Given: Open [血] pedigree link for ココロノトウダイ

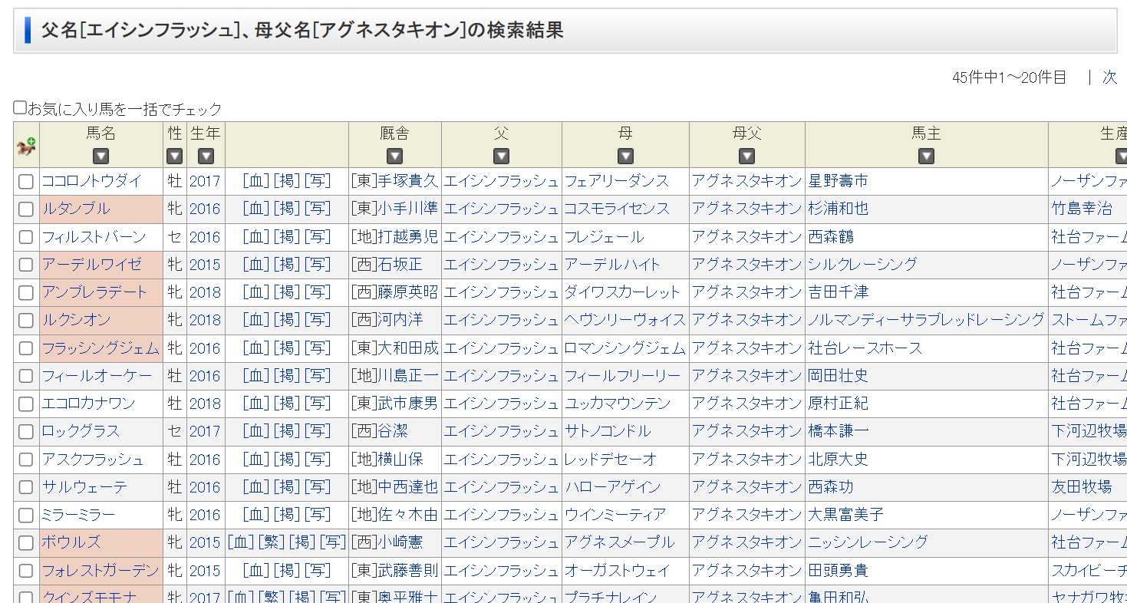Looking at the screenshot, I should [256, 181].
